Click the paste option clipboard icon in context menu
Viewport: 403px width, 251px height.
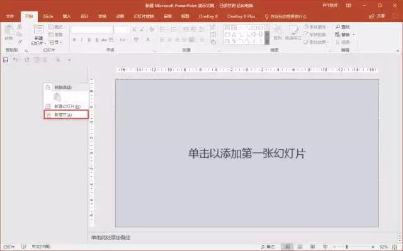click(x=57, y=97)
